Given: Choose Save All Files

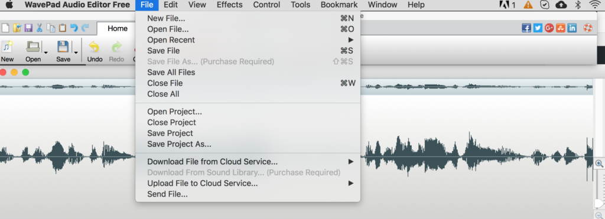Looking at the screenshot, I should click(248, 73).
